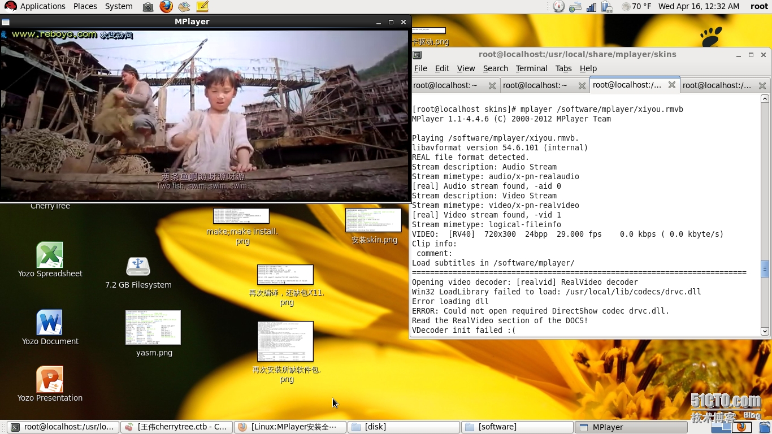Switch to the first root@localhost:~ terminal tab
Screen dimensions: 772x434
(445, 85)
